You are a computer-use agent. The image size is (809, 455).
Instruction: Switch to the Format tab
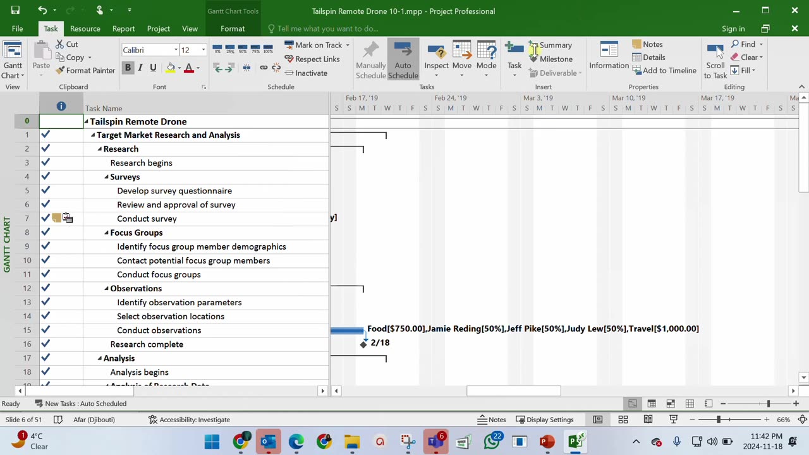233,28
